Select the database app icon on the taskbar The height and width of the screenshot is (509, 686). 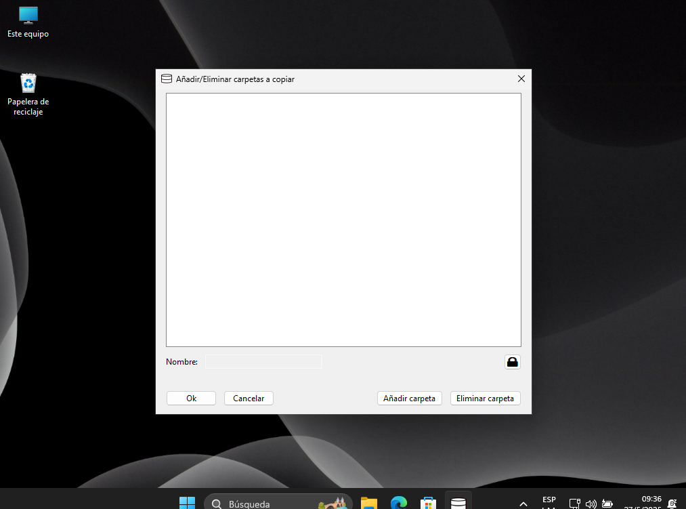coord(458,502)
